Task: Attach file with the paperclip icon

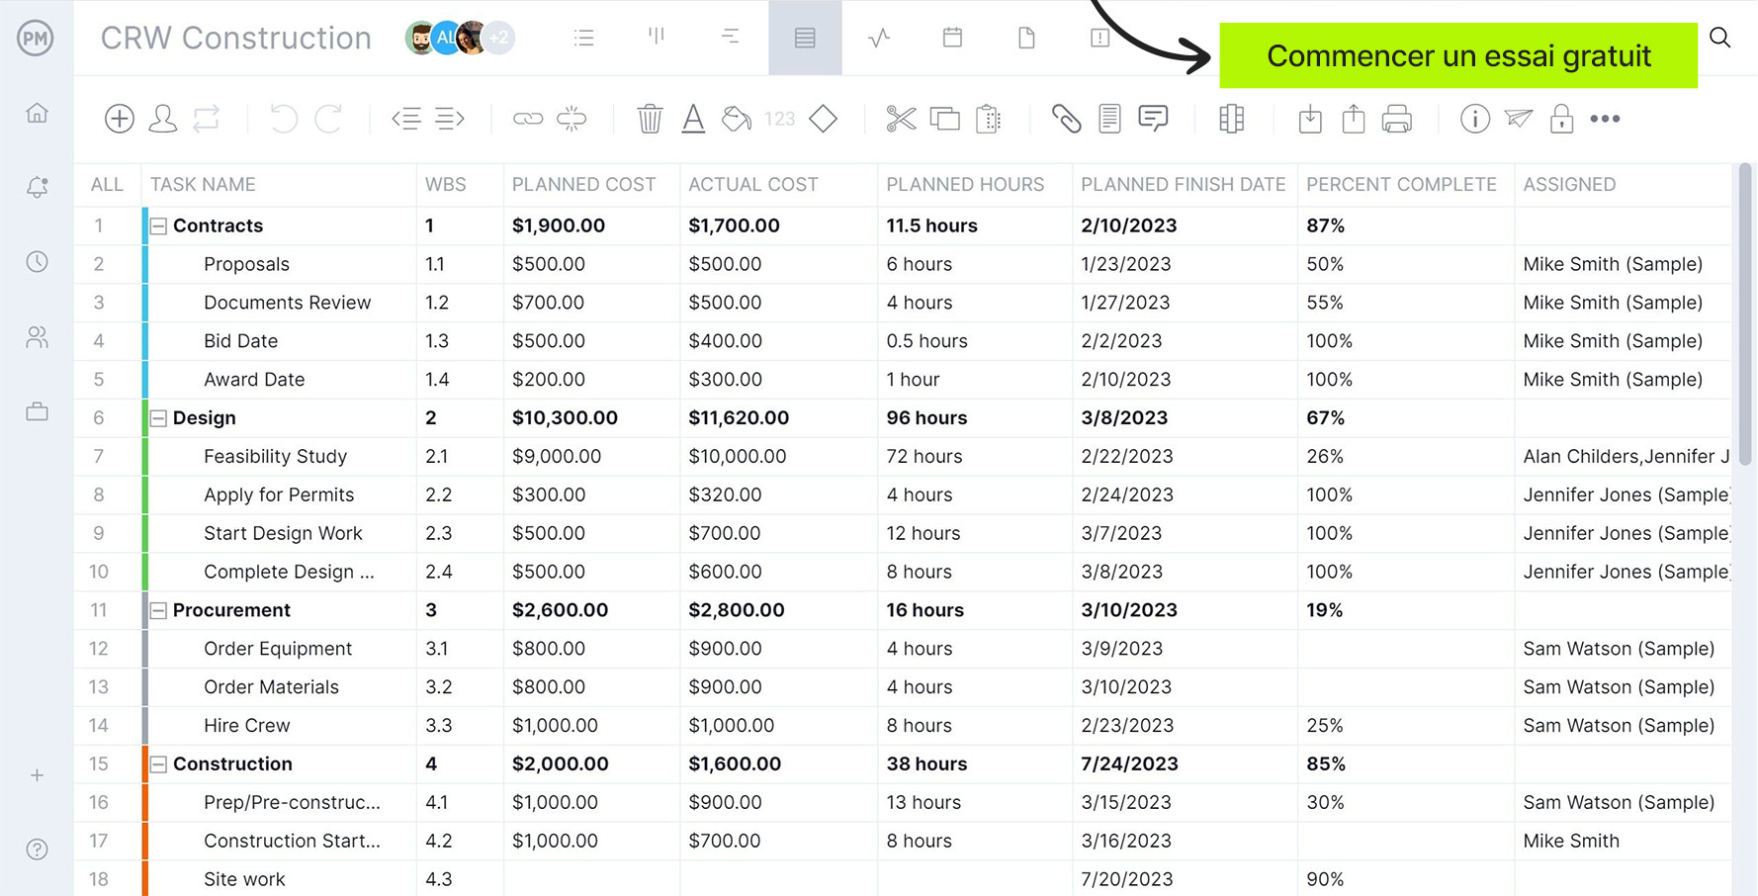Action: [1066, 119]
